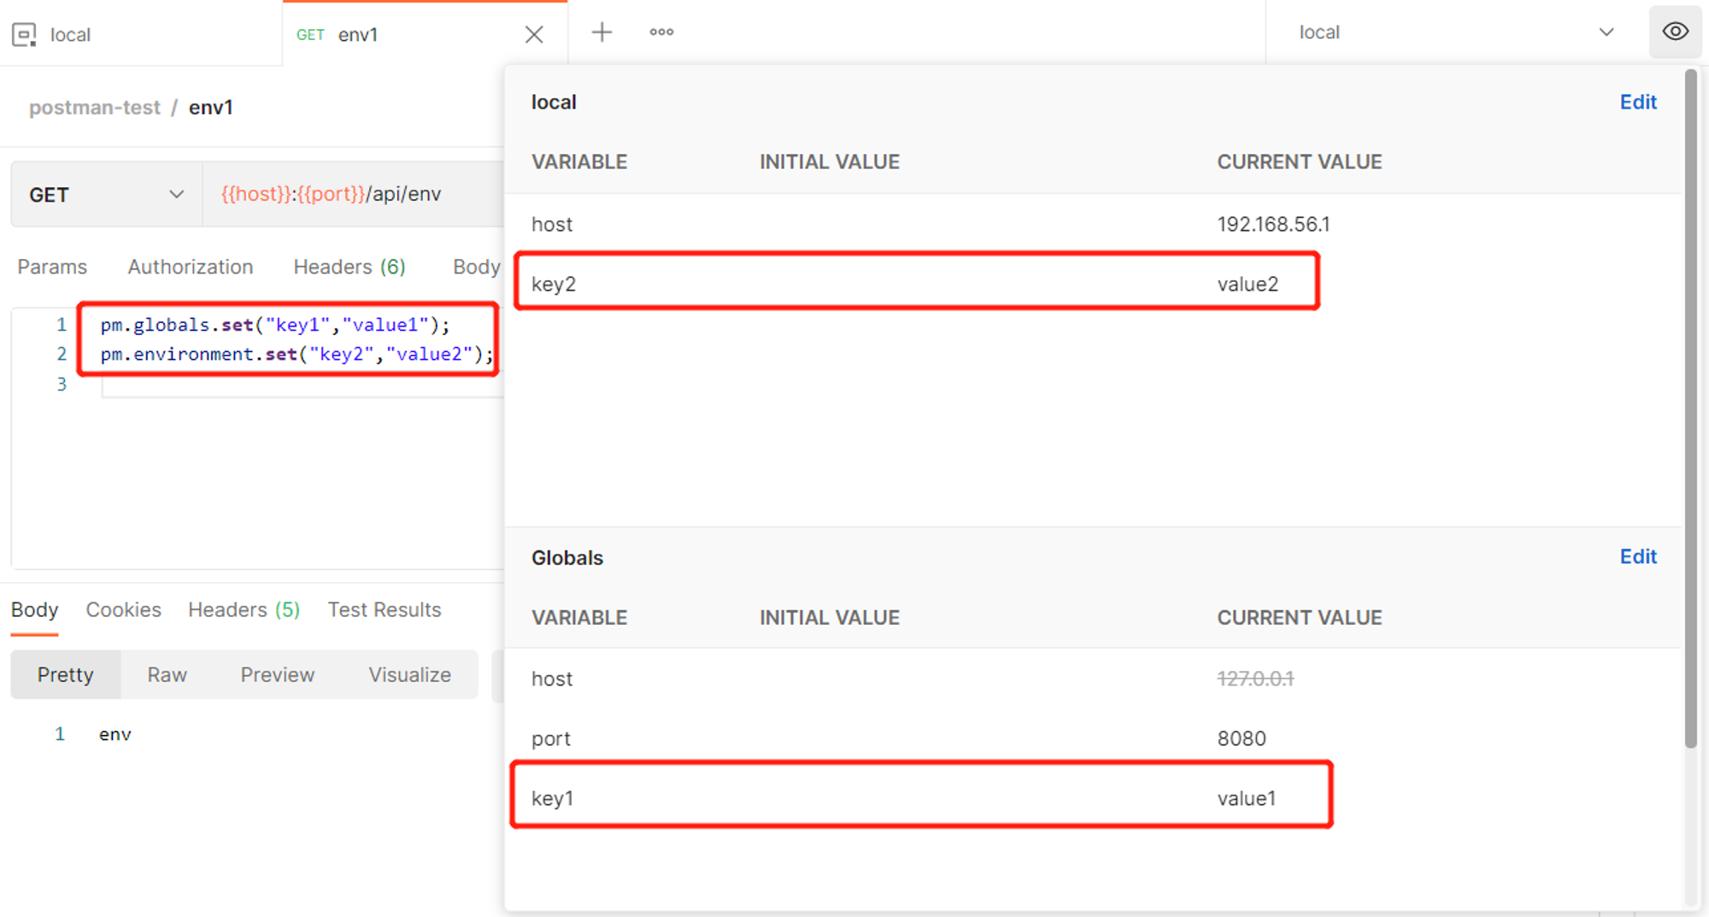The width and height of the screenshot is (1709, 917).
Task: Click the key1 variable name
Action: click(553, 799)
